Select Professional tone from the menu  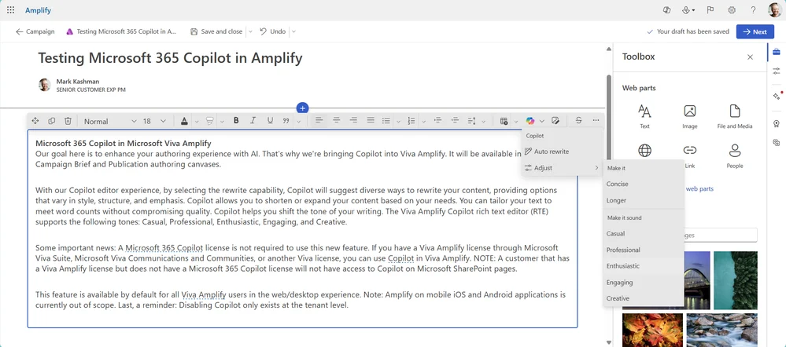623,250
